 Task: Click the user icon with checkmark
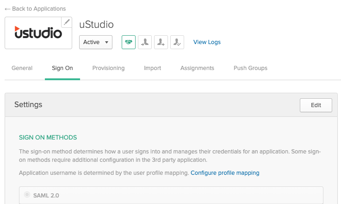(x=177, y=42)
